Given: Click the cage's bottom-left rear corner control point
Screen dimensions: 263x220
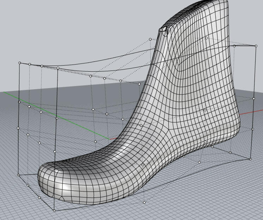Looking at the screenshot, I should (x=18, y=175).
